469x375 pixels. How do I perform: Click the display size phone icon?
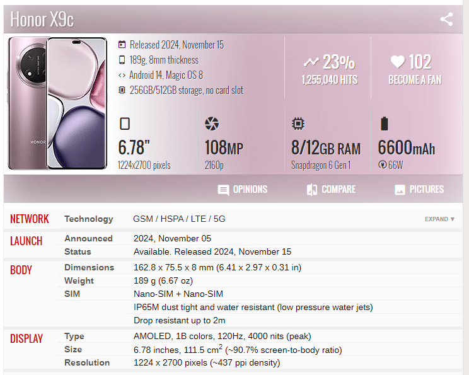click(x=125, y=124)
